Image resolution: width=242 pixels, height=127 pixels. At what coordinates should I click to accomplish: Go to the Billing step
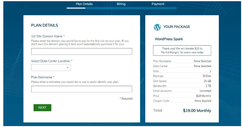tap(121, 4)
